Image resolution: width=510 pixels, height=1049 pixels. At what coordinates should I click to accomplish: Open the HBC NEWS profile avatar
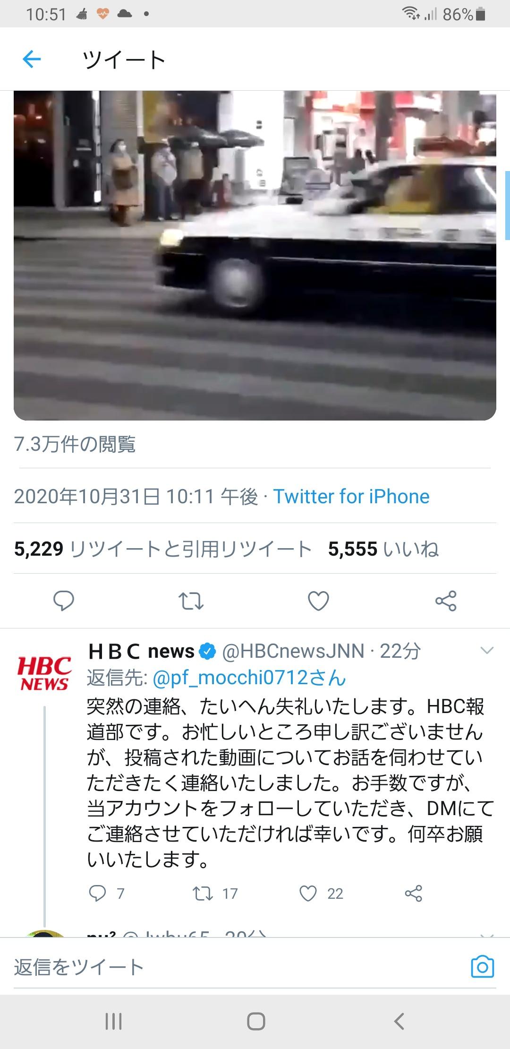44,673
